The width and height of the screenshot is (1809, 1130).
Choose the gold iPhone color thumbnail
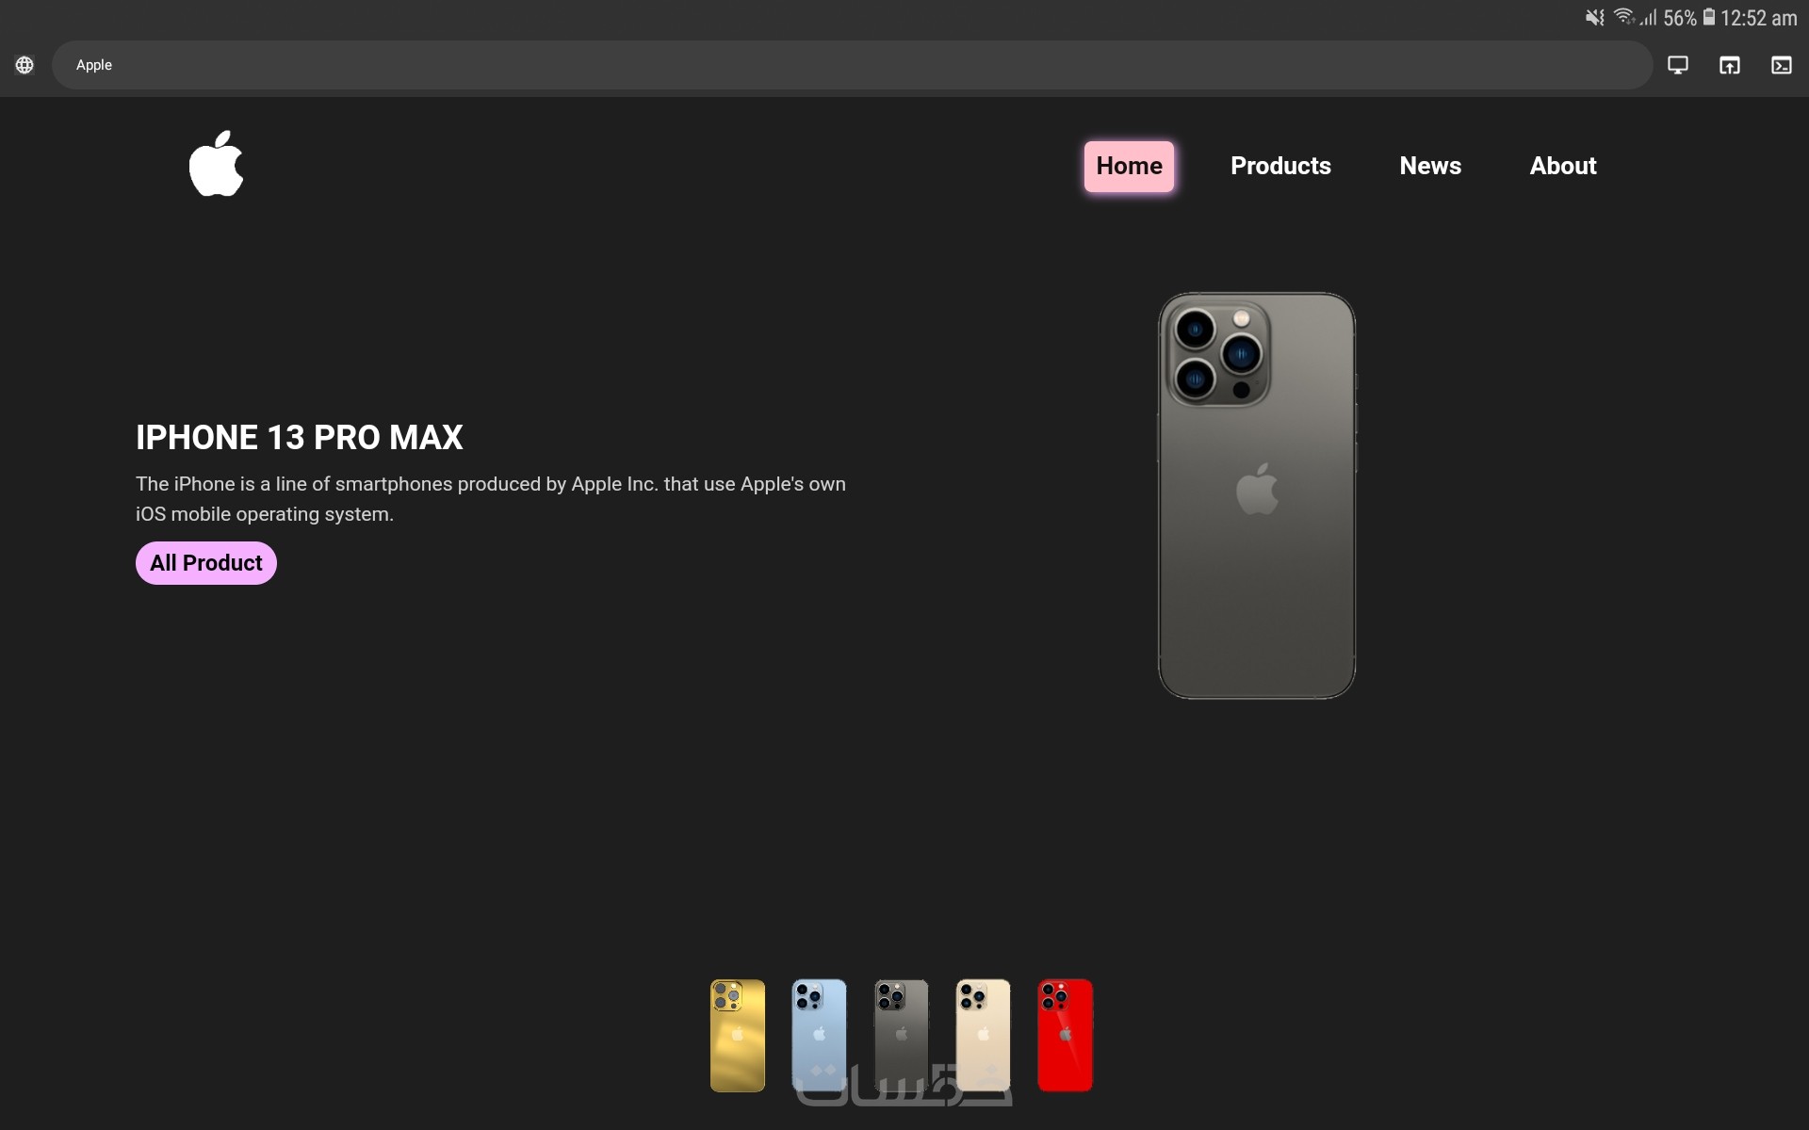point(738,1036)
